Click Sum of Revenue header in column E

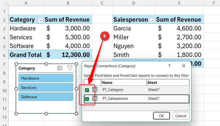[x=179, y=20]
